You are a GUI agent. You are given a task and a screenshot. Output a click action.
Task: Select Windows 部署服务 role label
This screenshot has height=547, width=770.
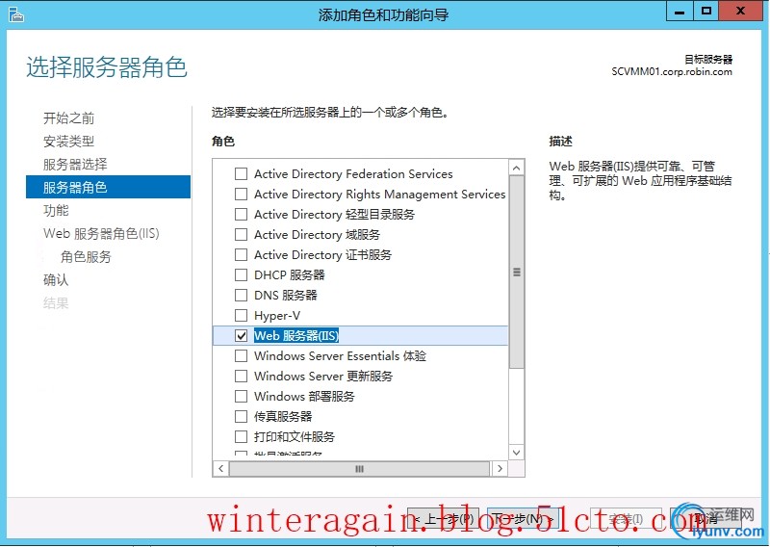(x=304, y=396)
